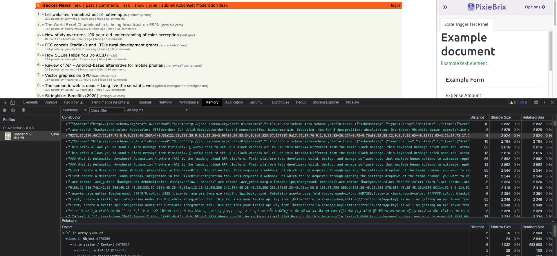The height and width of the screenshot is (256, 557).
Task: Collect garbage trash can icon
Action: [23, 110]
